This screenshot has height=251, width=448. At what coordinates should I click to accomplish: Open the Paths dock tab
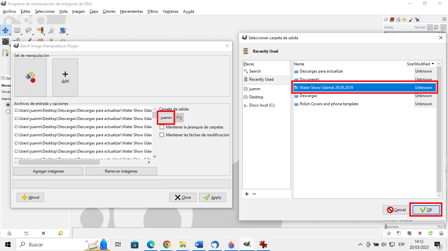tap(398, 19)
